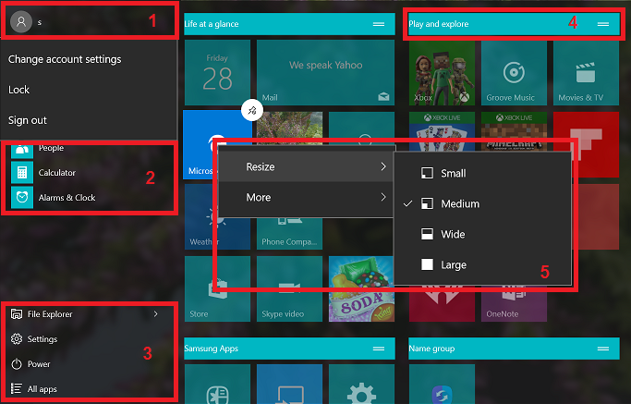Click the Name group handle icon
The height and width of the screenshot is (404, 631).
coord(603,349)
